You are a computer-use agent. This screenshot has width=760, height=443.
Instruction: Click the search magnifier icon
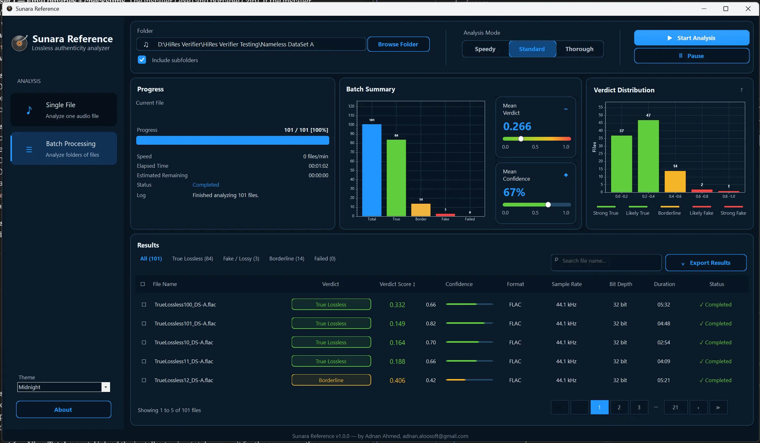pos(557,260)
